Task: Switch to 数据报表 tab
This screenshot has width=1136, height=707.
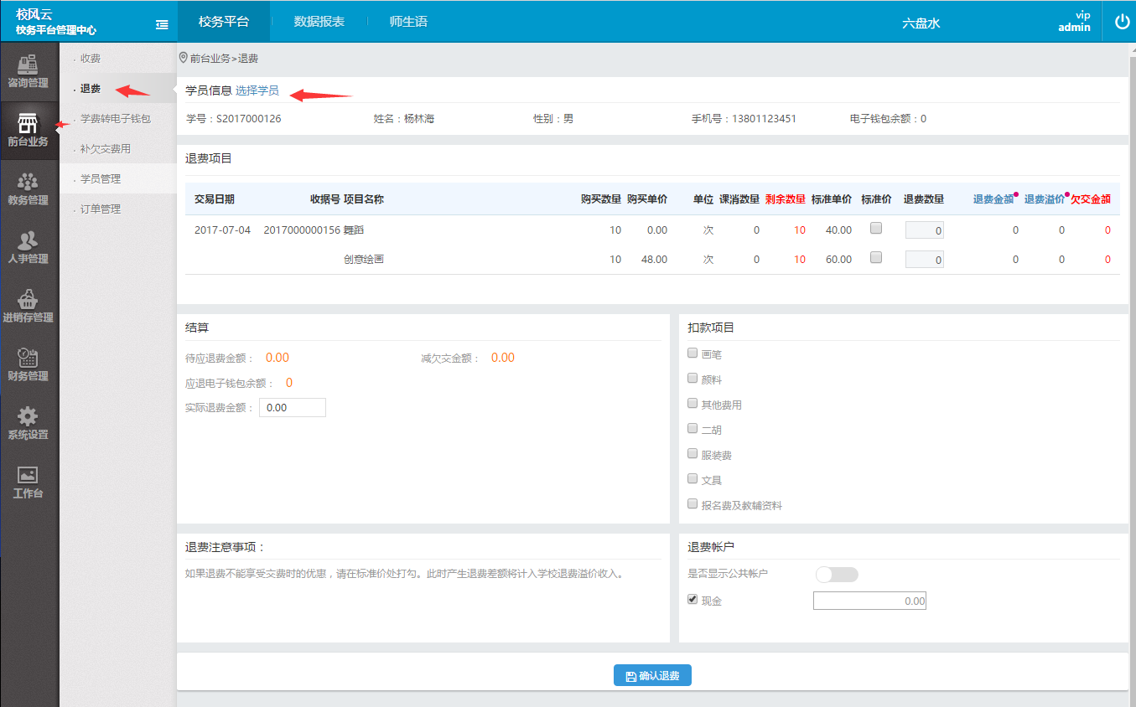Action: pyautogui.click(x=319, y=22)
